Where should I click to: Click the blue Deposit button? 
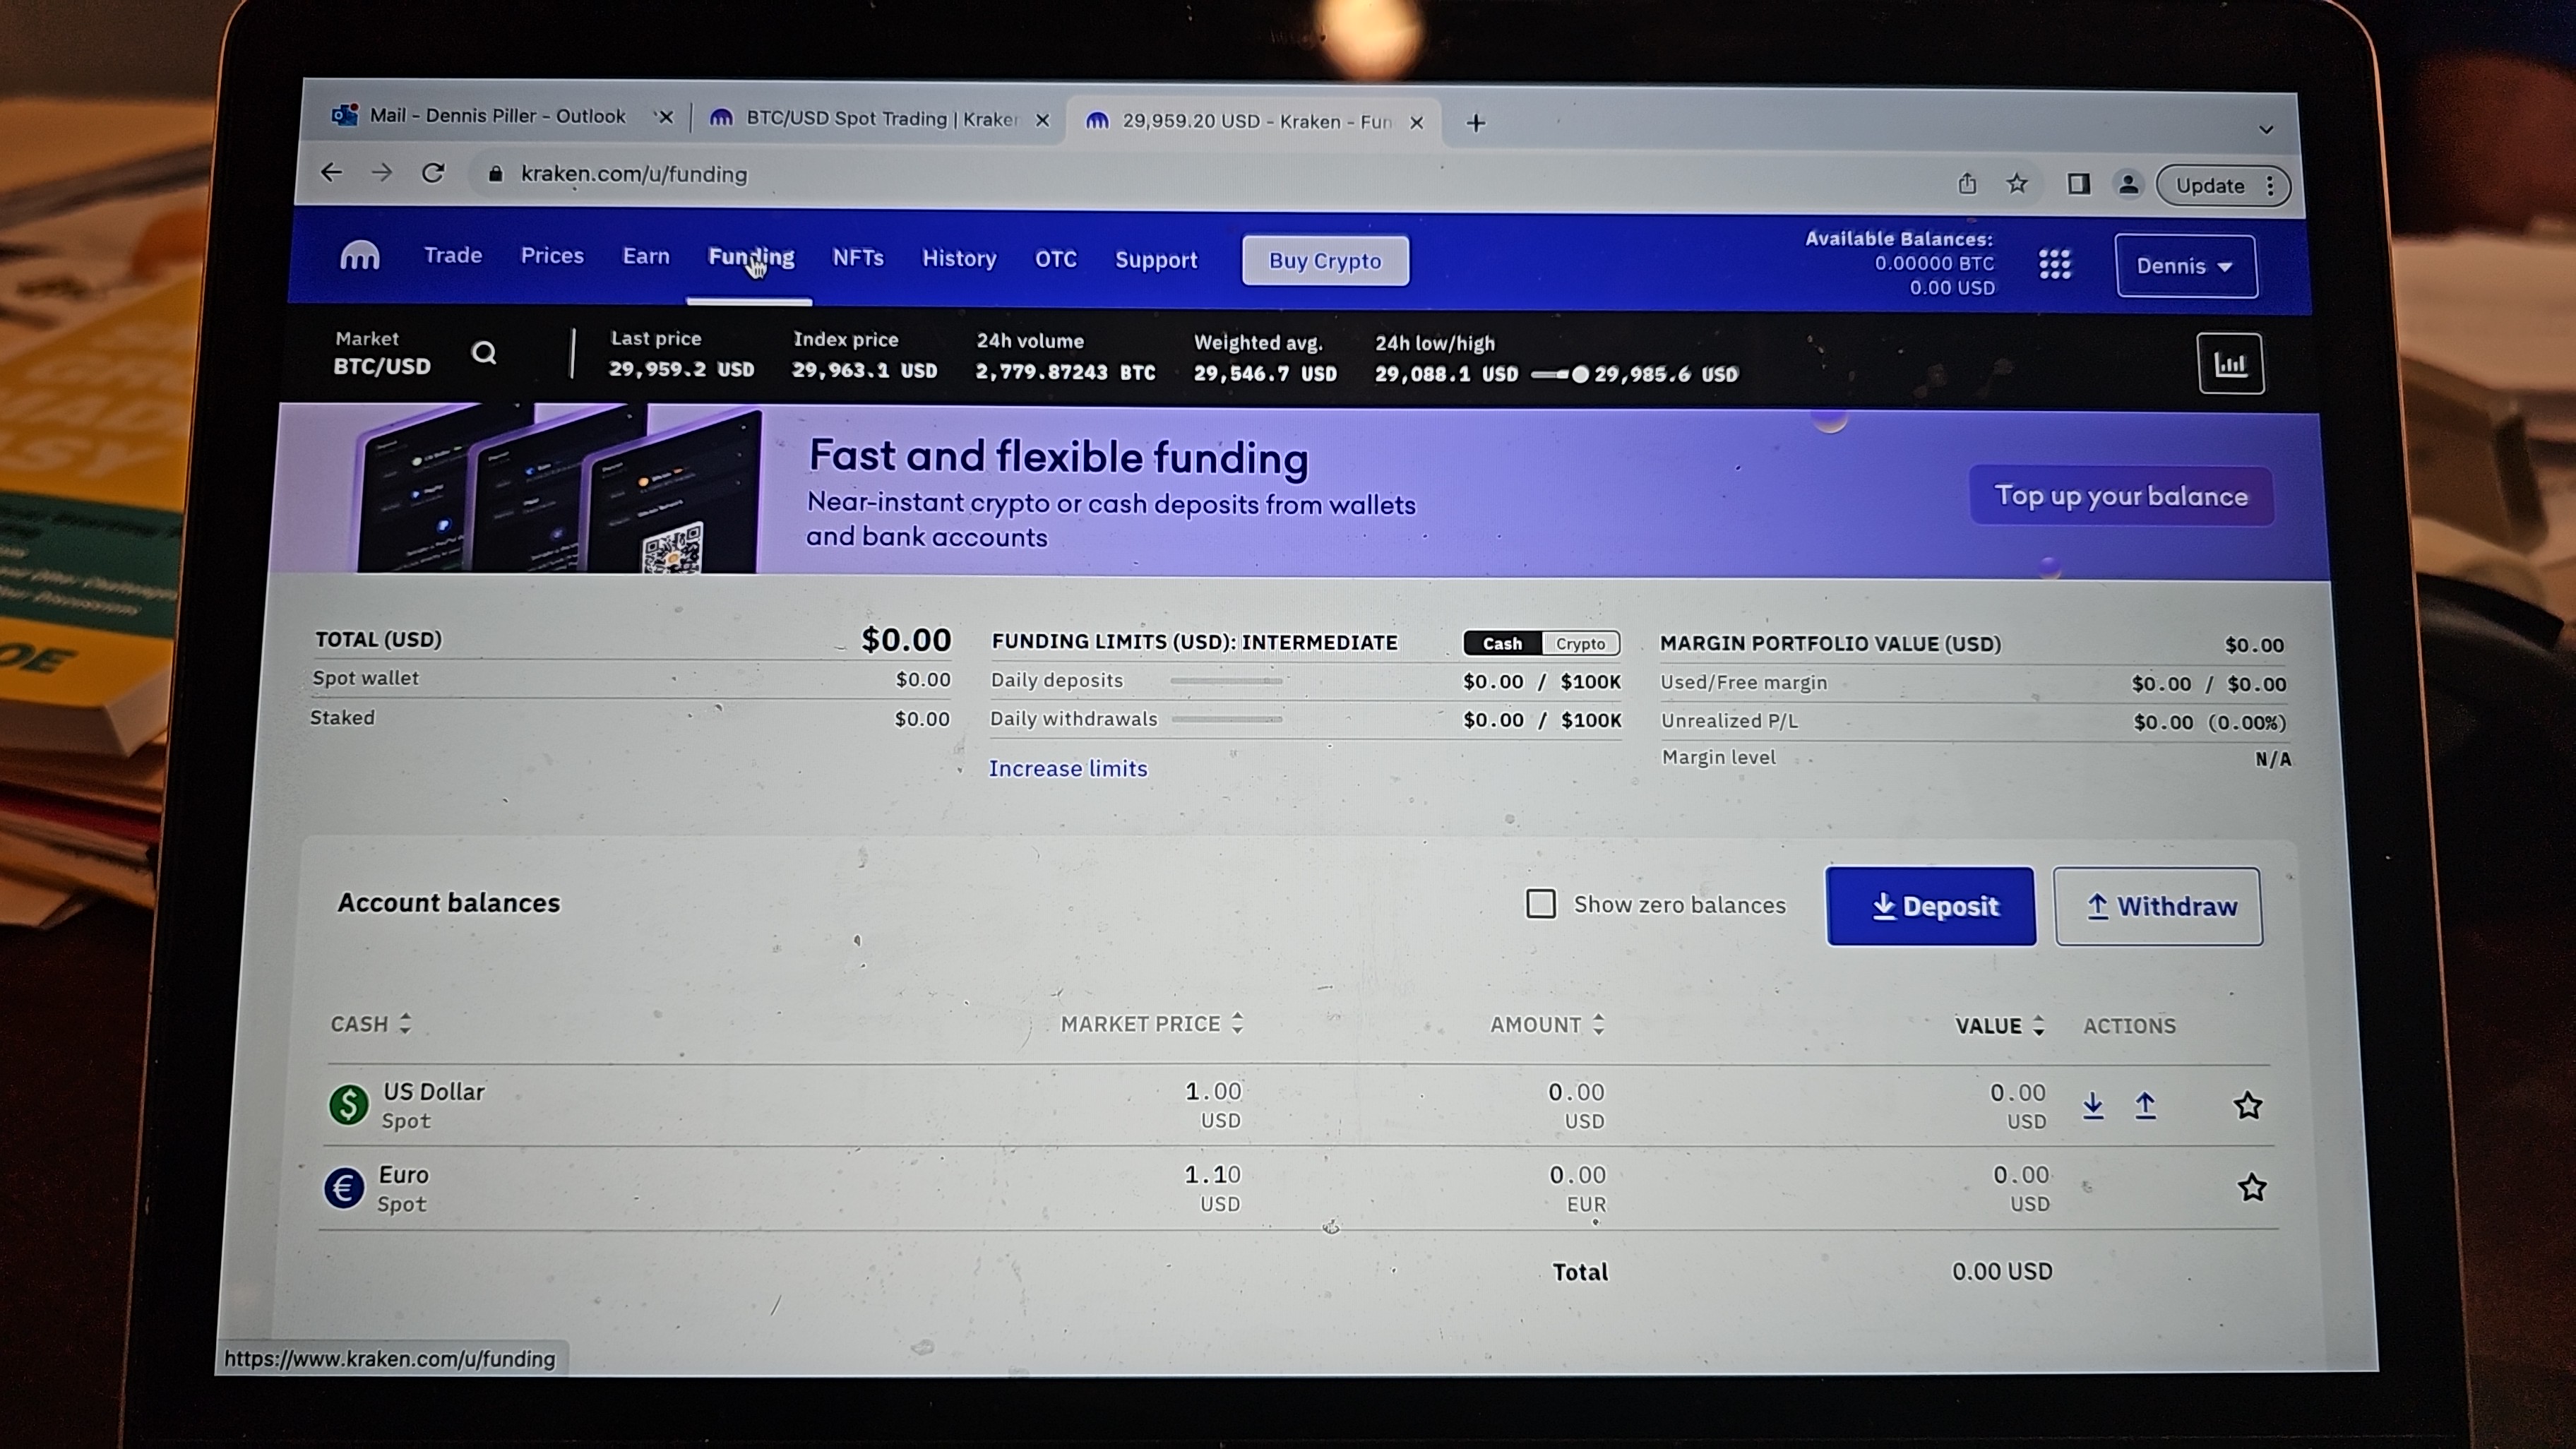1930,906
